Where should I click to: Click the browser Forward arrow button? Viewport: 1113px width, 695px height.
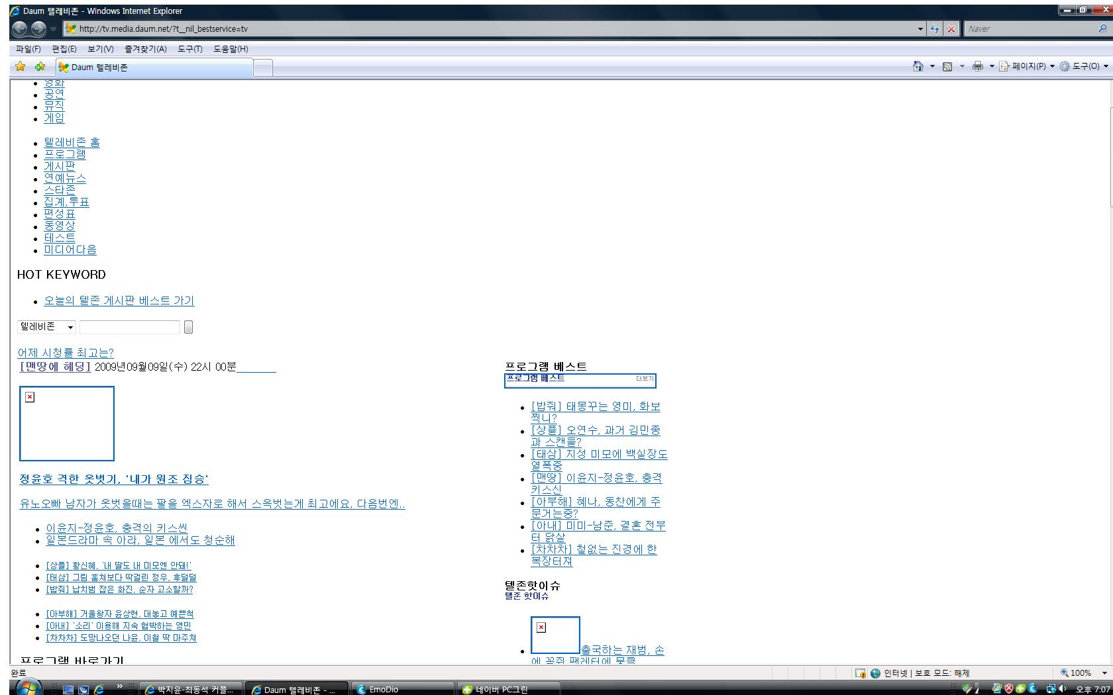pos(39,28)
